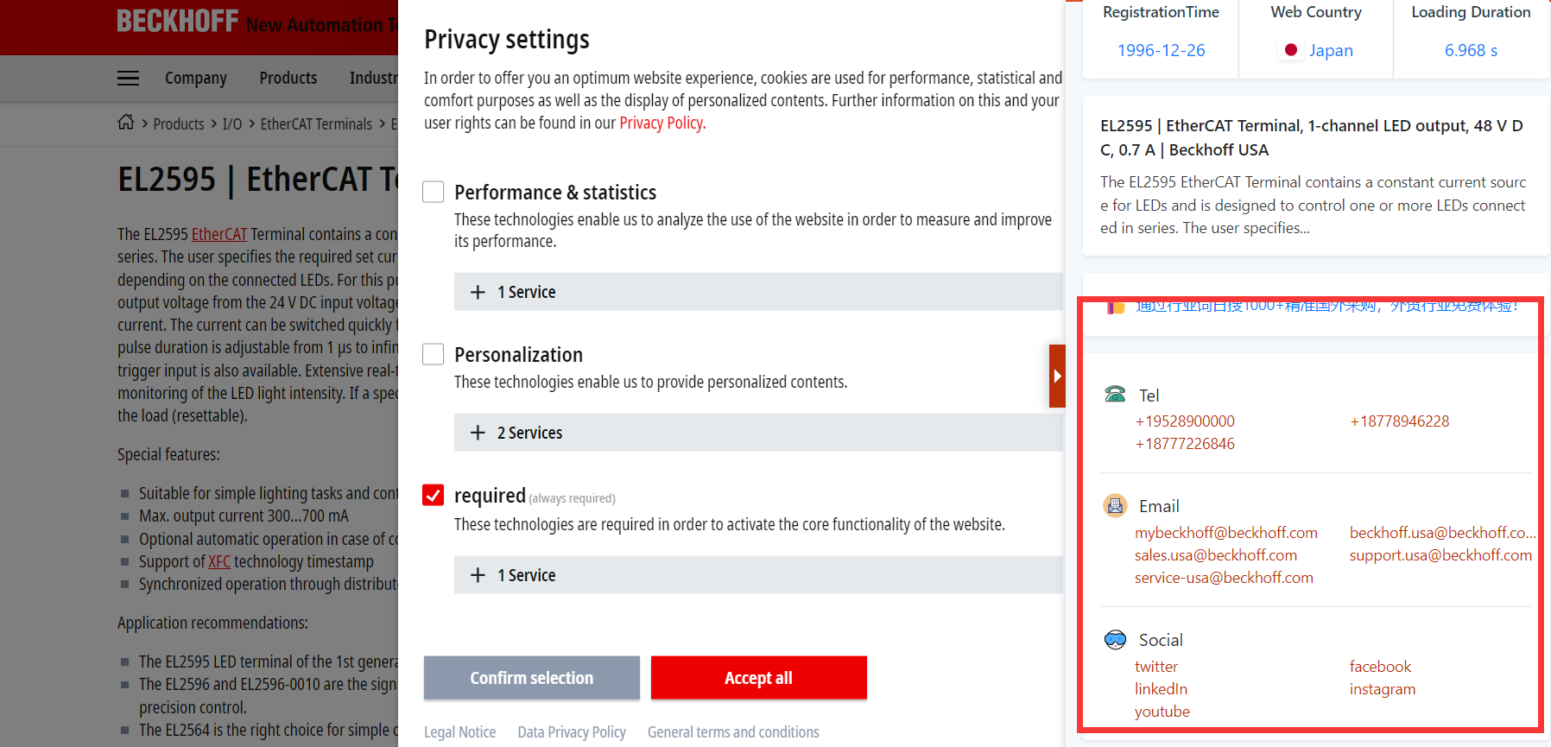Collapse the side panel with the red arrow

click(1057, 376)
